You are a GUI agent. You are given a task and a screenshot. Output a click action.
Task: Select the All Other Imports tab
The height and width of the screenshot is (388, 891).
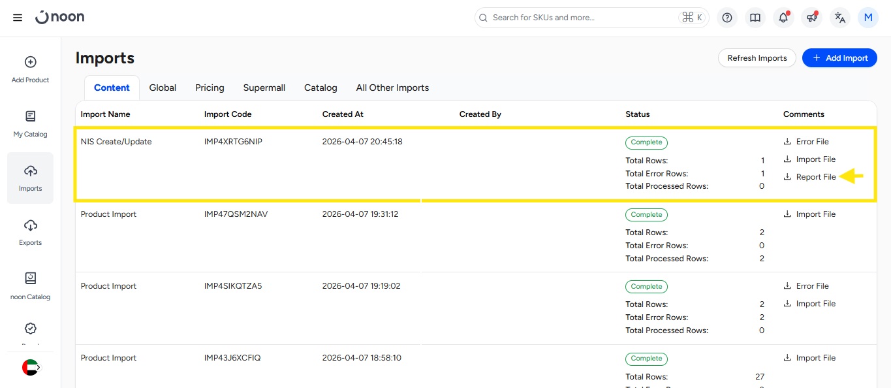(x=392, y=88)
